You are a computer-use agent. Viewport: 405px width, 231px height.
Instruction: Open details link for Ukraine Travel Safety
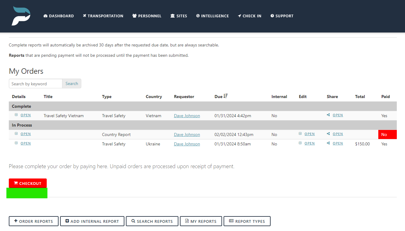pyautogui.click(x=26, y=143)
